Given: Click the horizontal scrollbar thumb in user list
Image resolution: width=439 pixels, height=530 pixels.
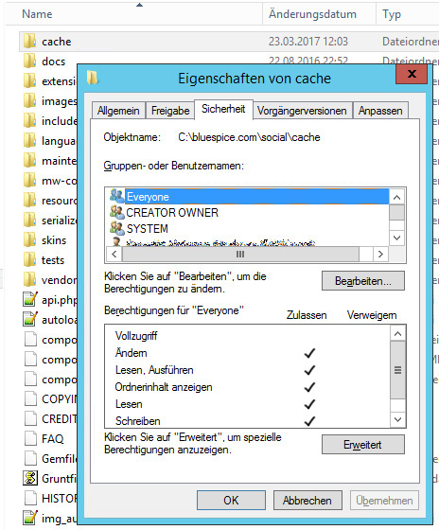Looking at the screenshot, I should [240, 255].
